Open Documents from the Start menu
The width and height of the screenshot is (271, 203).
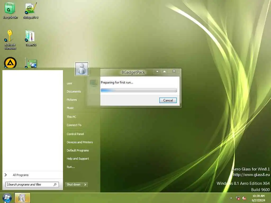74,91
